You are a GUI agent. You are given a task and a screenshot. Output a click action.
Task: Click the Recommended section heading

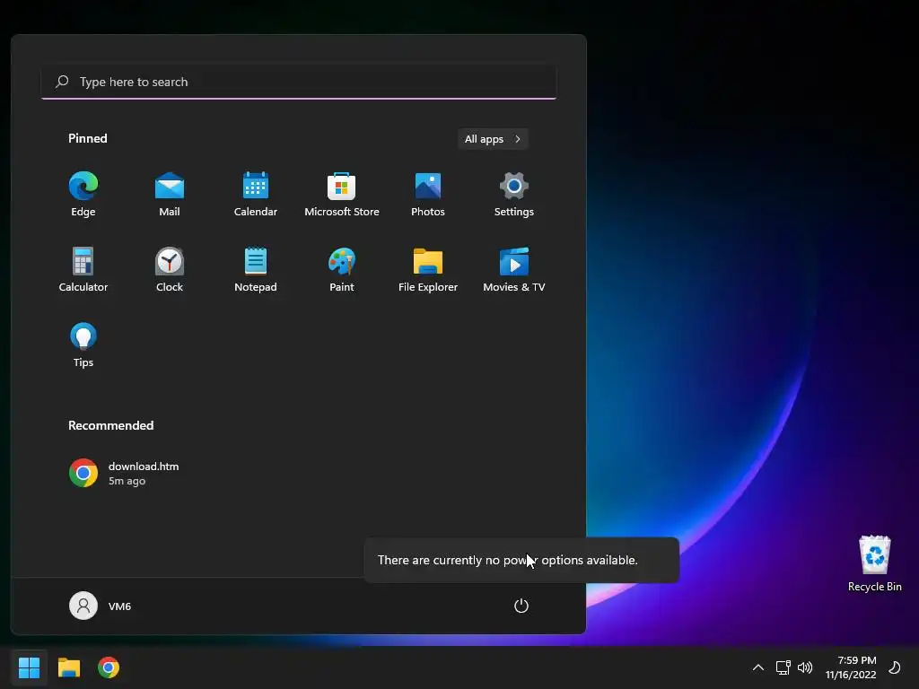click(x=110, y=425)
